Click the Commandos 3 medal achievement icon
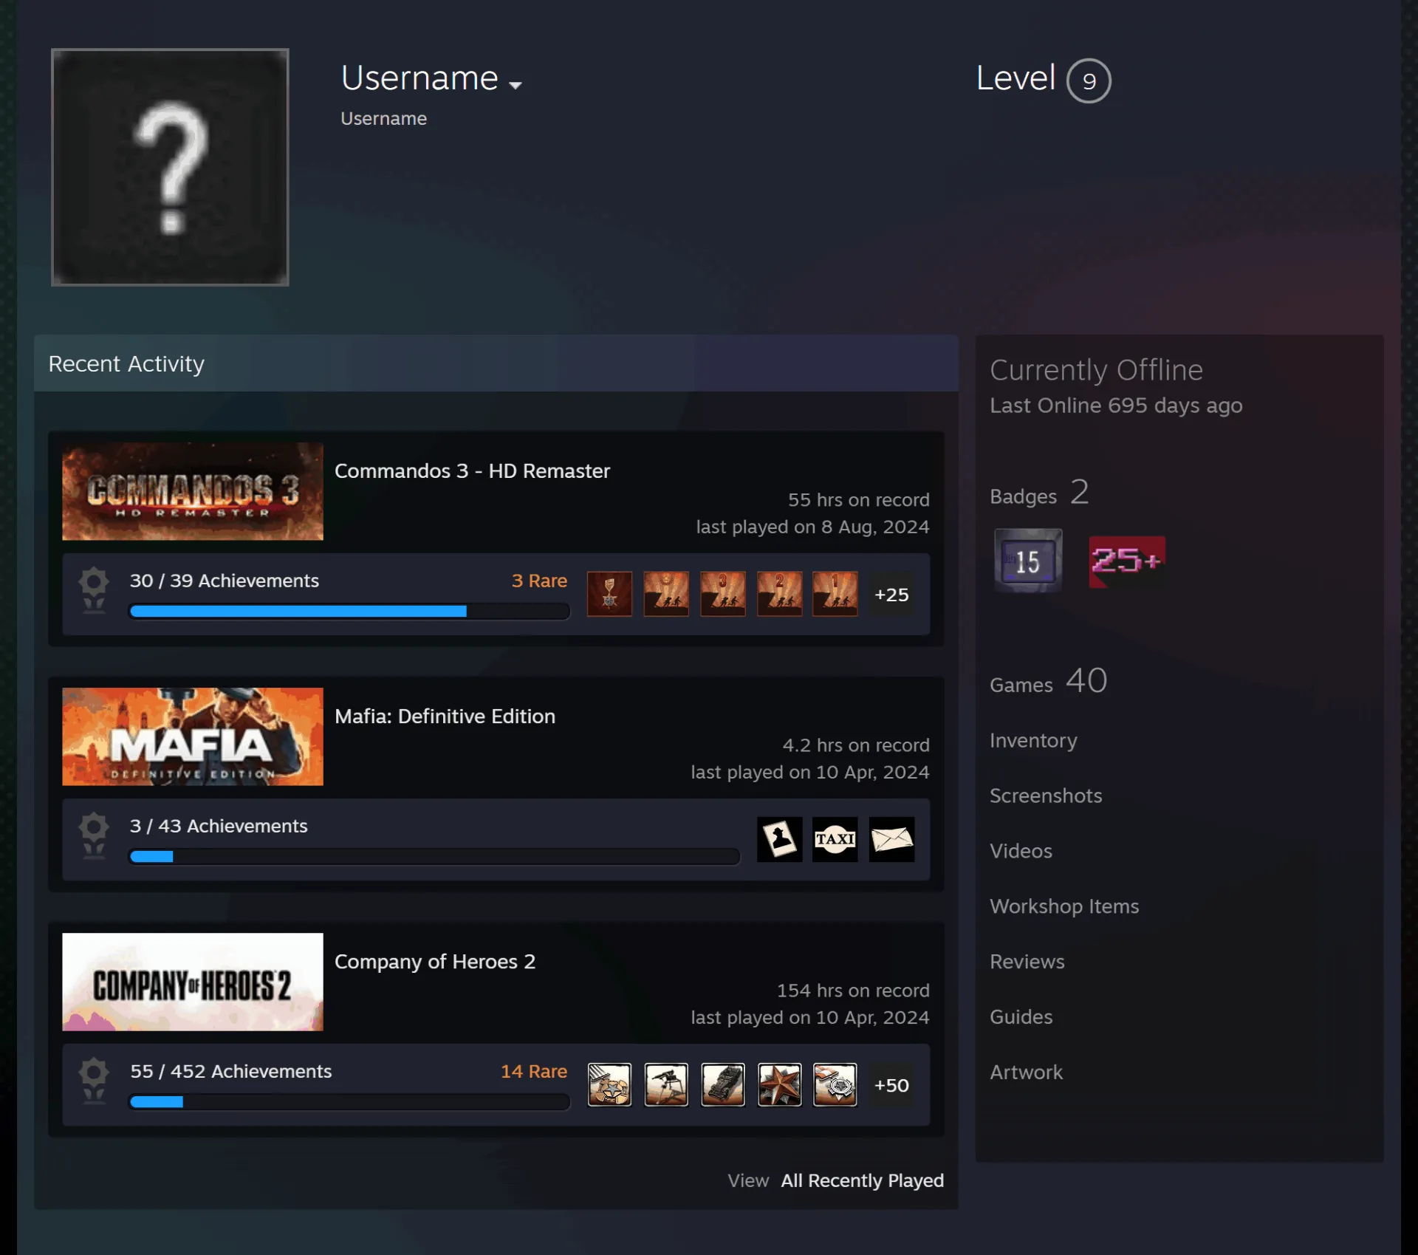Image resolution: width=1418 pixels, height=1255 pixels. click(x=609, y=594)
